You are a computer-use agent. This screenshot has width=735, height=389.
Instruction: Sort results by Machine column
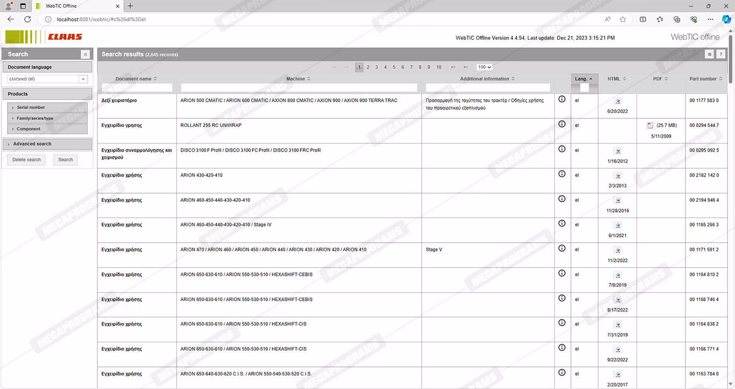[299, 79]
